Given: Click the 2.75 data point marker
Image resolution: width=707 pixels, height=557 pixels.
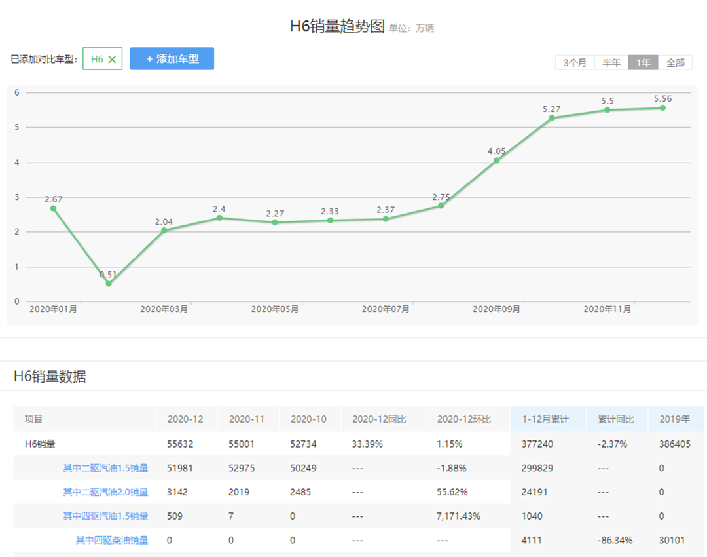Looking at the screenshot, I should (x=441, y=206).
